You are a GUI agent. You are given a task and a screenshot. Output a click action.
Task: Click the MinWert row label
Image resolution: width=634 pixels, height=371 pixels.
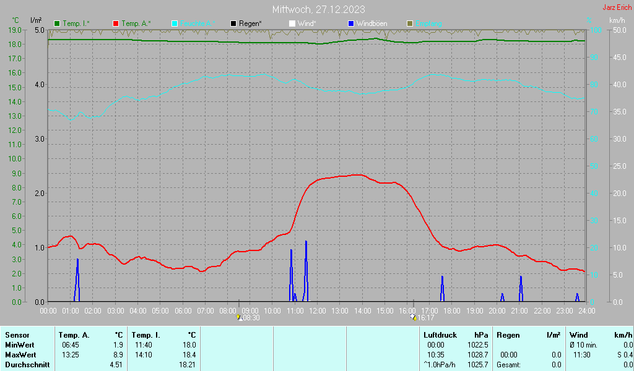20,344
